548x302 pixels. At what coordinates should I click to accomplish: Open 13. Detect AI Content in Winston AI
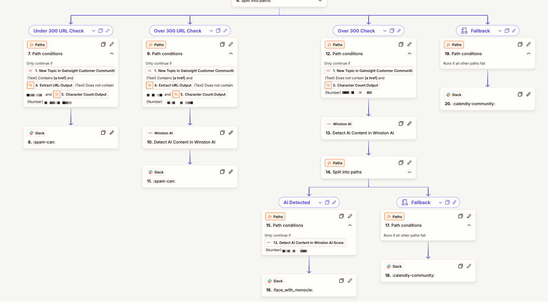(360, 133)
